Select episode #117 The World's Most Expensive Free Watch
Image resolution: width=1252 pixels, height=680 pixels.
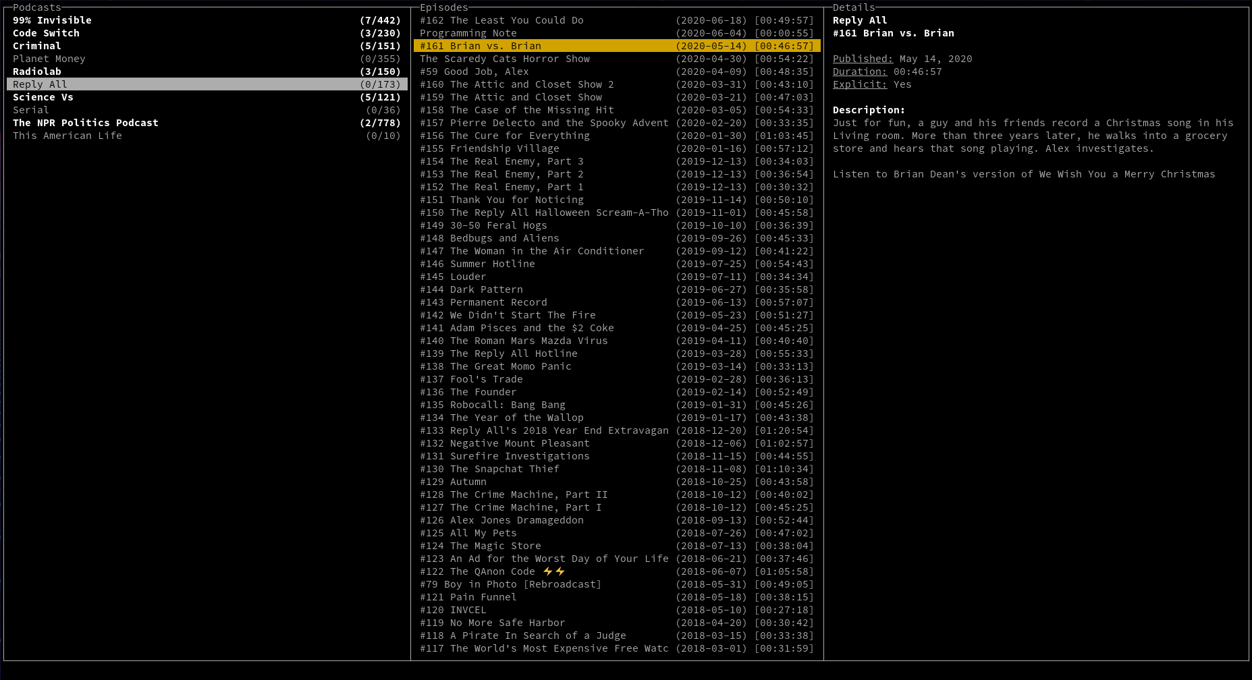[617, 648]
